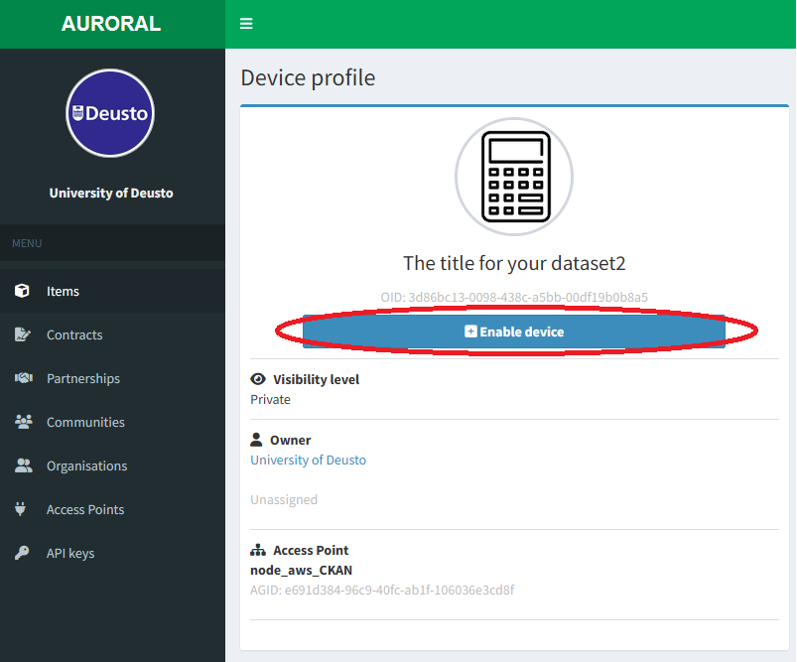Click the University of Deusto sidebar name
This screenshot has width=797, height=662.
[x=111, y=193]
